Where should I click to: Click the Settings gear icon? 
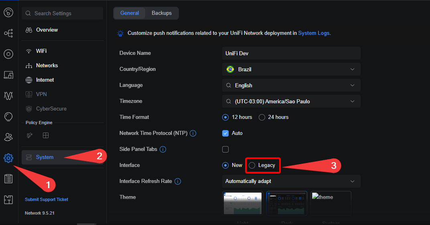point(8,158)
